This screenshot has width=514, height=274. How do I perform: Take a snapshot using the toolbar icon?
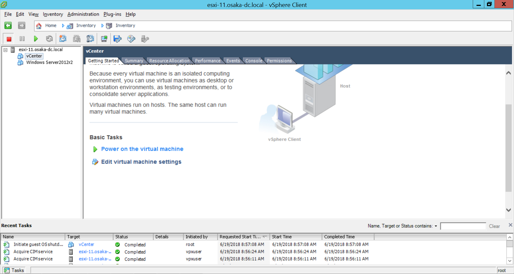click(x=63, y=39)
